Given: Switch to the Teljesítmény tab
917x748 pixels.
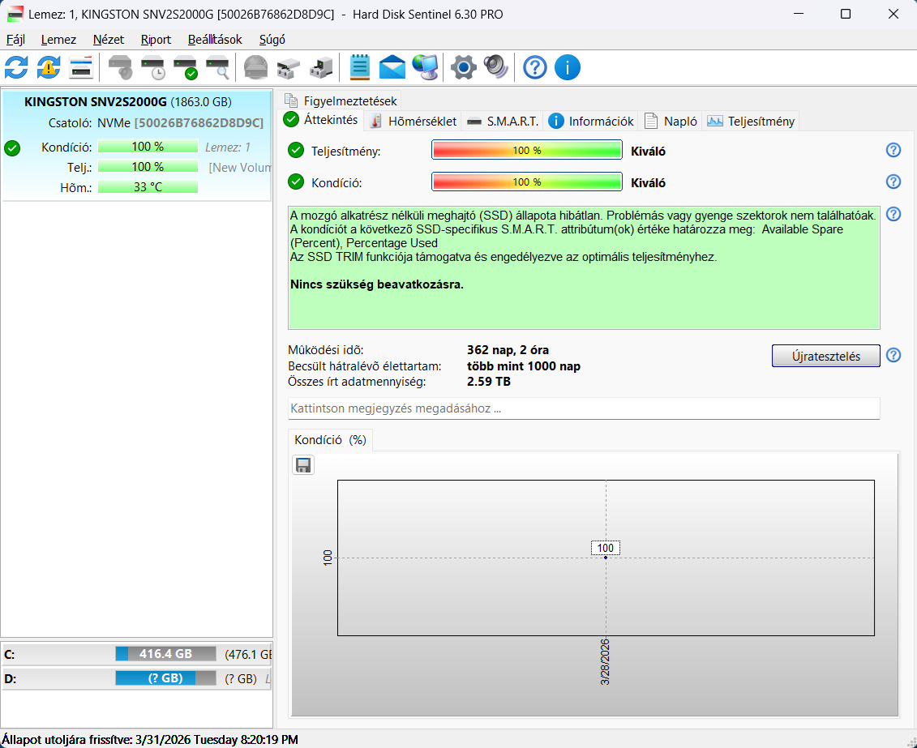Looking at the screenshot, I should (750, 121).
